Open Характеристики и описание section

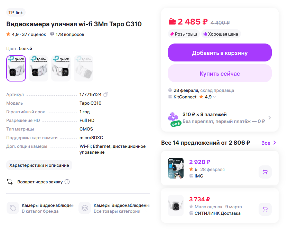[39, 165]
